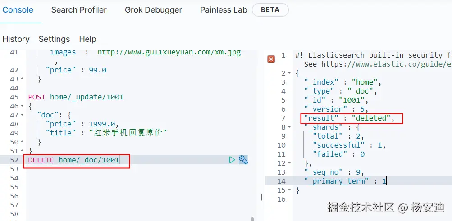Open the request History panel

(16, 39)
